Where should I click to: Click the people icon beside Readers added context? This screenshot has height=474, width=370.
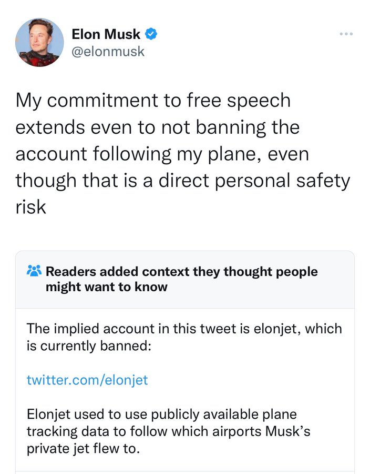click(x=34, y=272)
